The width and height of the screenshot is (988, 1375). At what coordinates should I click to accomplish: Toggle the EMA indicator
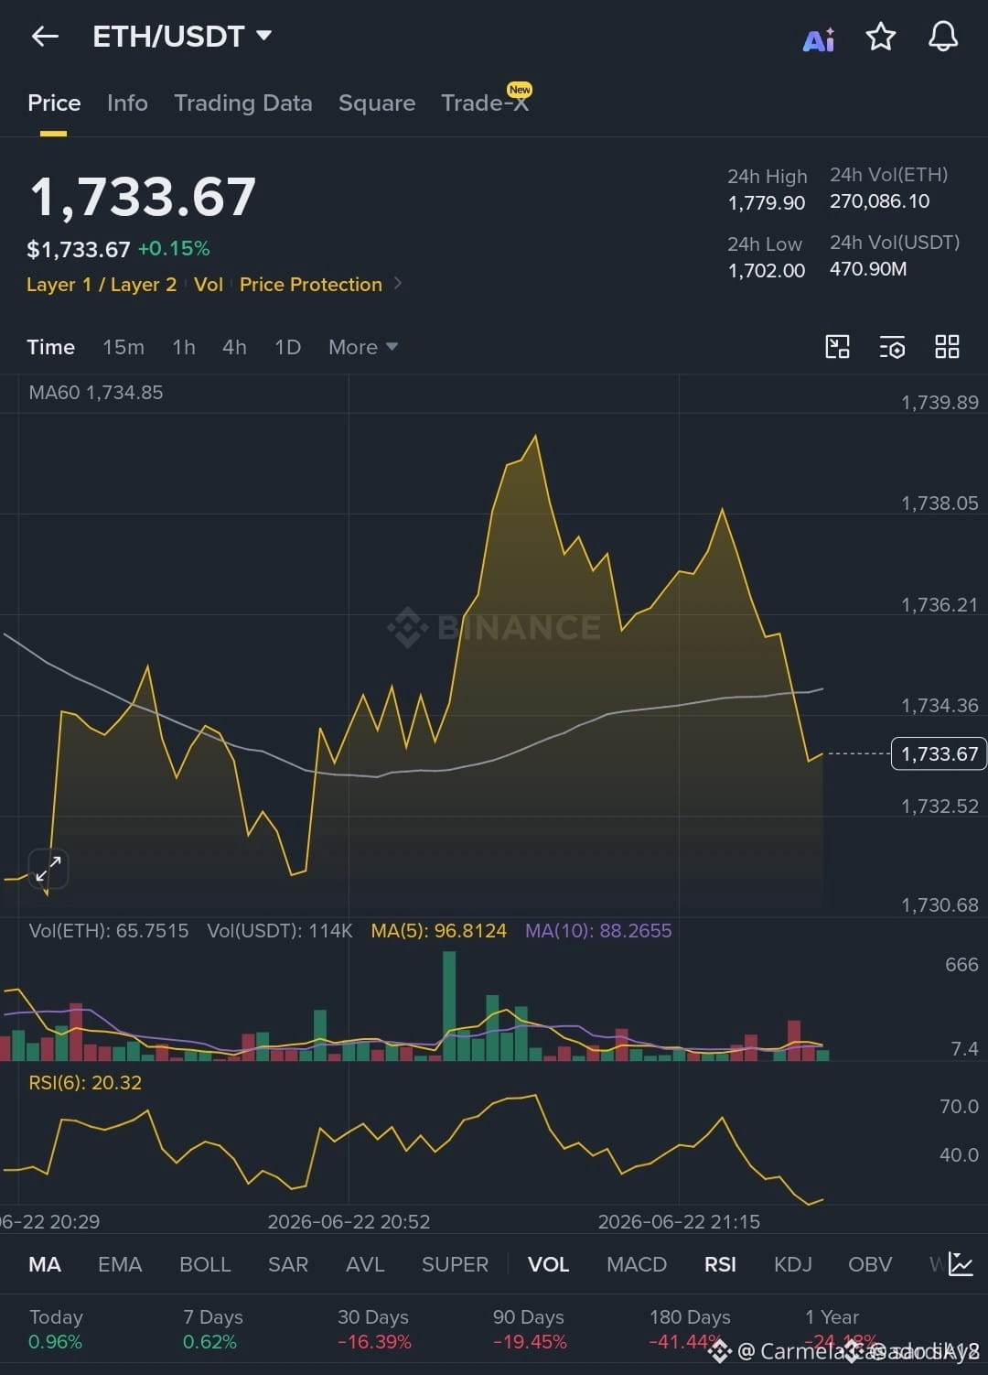pyautogui.click(x=120, y=1264)
